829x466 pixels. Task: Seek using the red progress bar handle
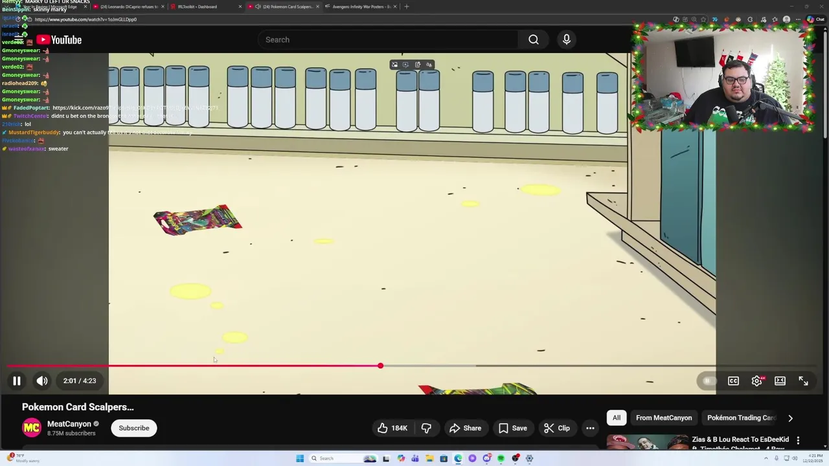point(380,366)
